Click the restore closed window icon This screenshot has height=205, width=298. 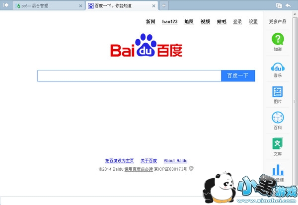[279, 5]
